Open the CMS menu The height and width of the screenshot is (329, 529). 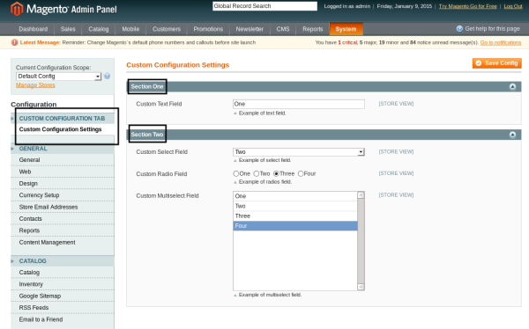283,29
